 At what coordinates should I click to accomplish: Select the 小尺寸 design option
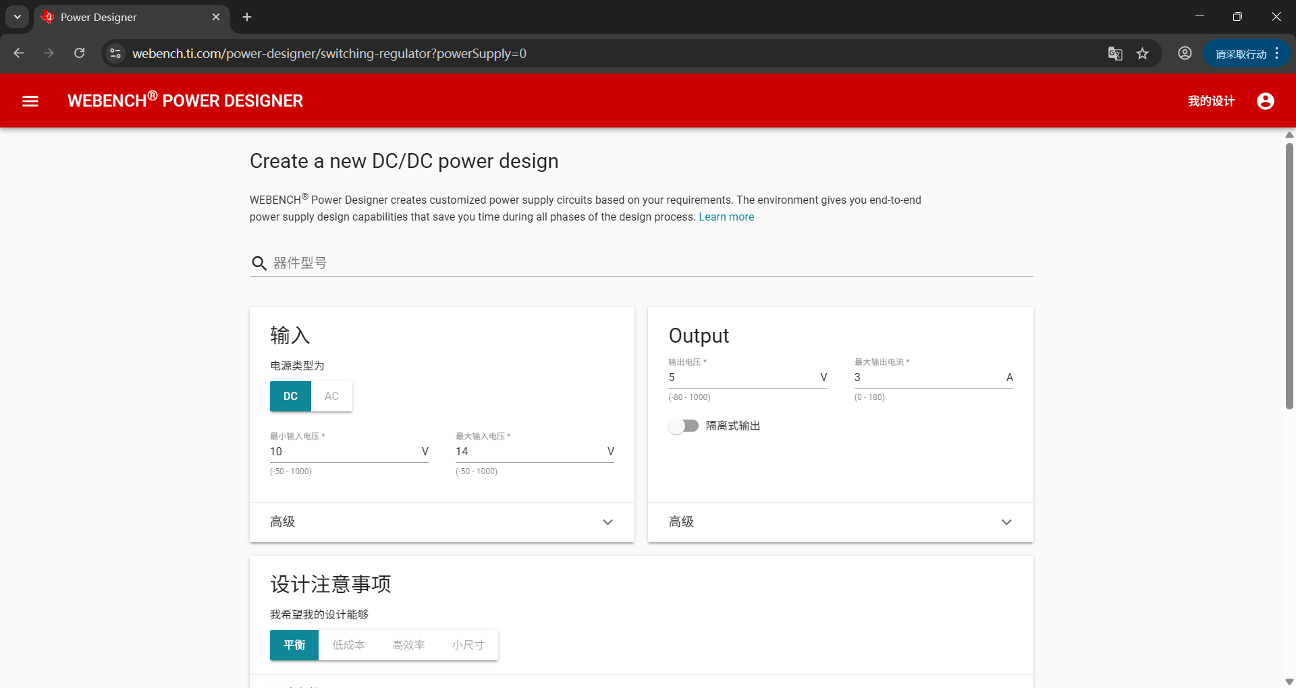point(468,646)
